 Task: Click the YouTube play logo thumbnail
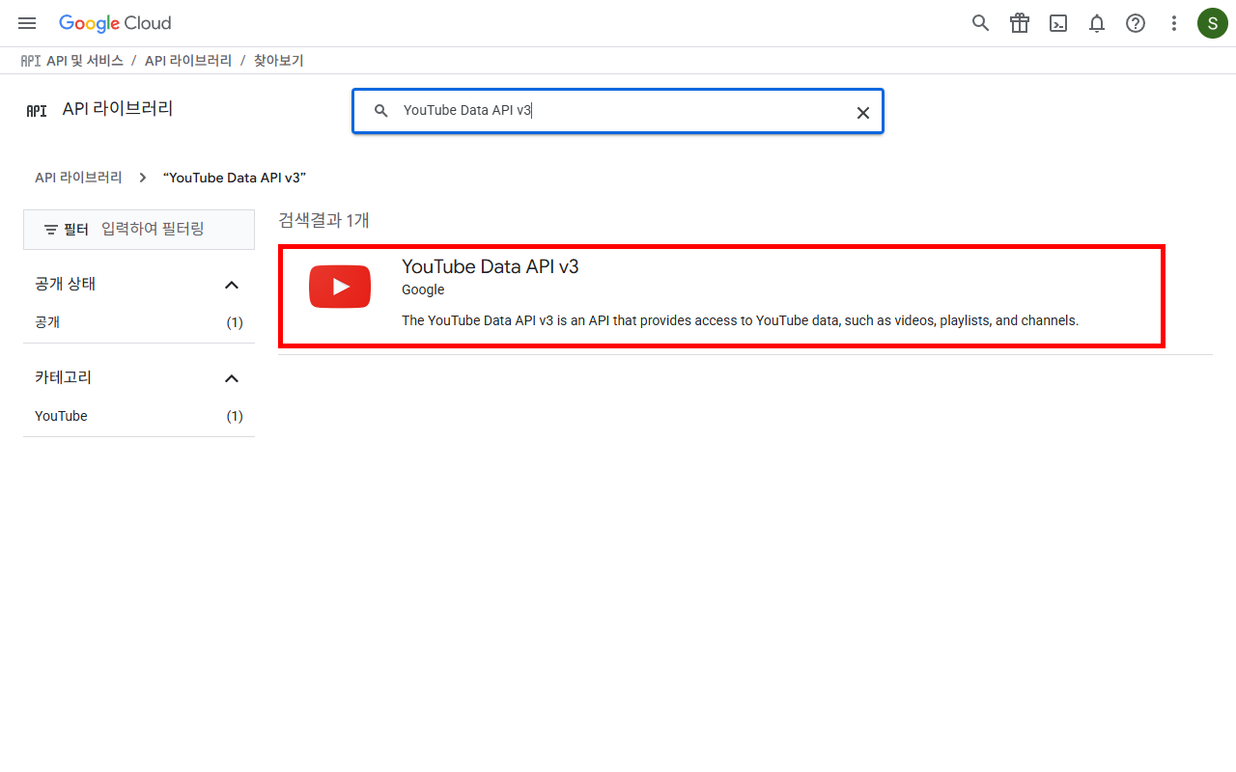click(340, 287)
